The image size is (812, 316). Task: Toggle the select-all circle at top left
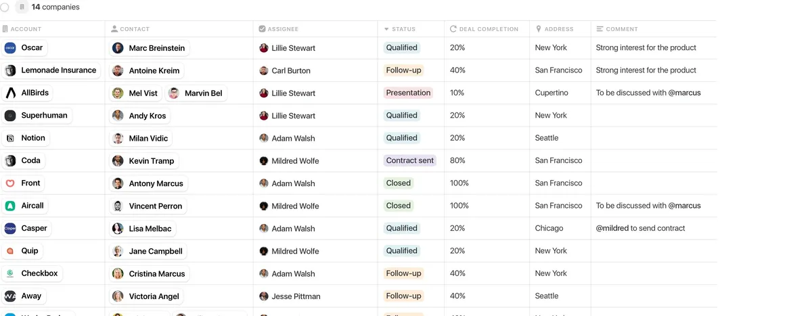point(5,7)
